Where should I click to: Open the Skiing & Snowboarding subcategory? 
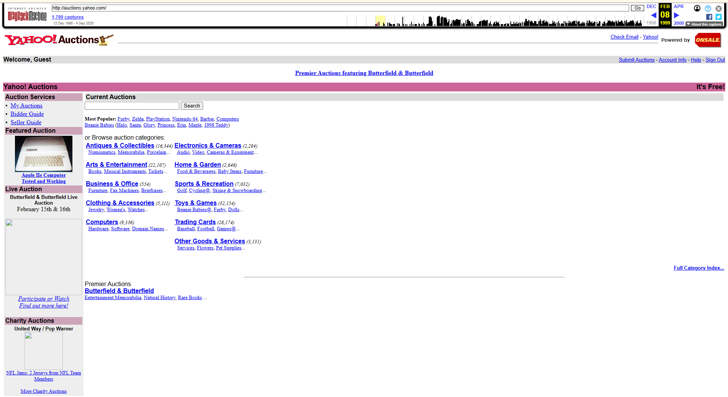pyautogui.click(x=237, y=190)
